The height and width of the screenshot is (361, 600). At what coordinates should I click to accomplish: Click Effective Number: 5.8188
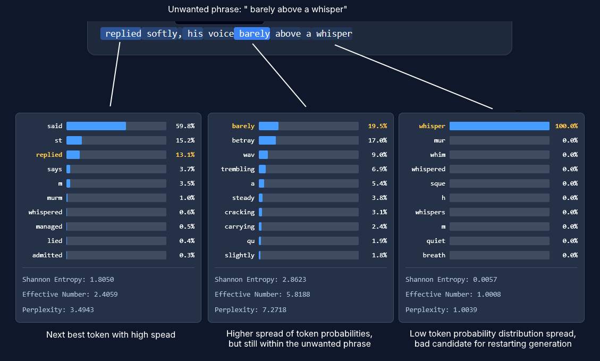[x=263, y=295]
